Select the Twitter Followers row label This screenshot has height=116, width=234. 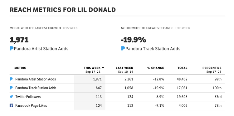pos(28,97)
